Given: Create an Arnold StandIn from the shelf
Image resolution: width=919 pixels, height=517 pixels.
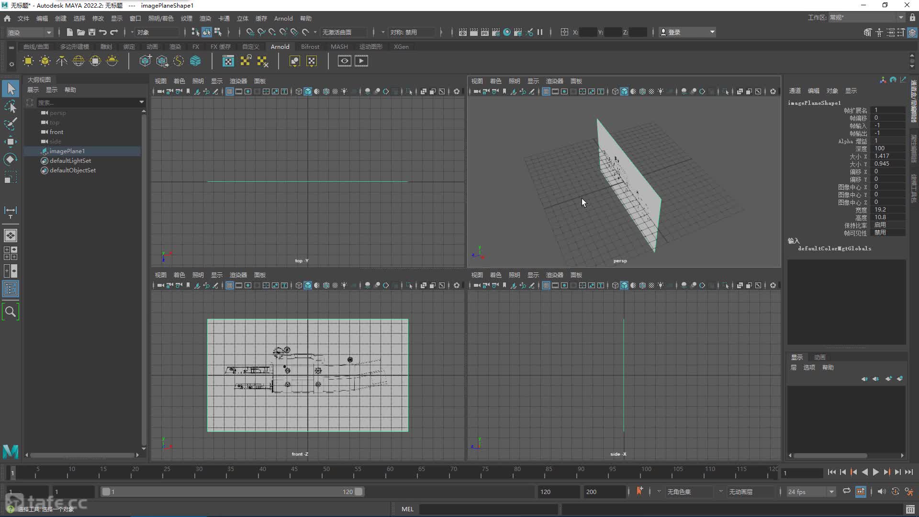Looking at the screenshot, I should pyautogui.click(x=145, y=61).
